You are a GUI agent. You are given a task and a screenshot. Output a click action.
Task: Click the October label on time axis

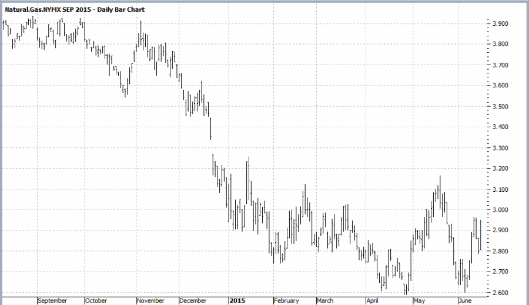point(96,301)
